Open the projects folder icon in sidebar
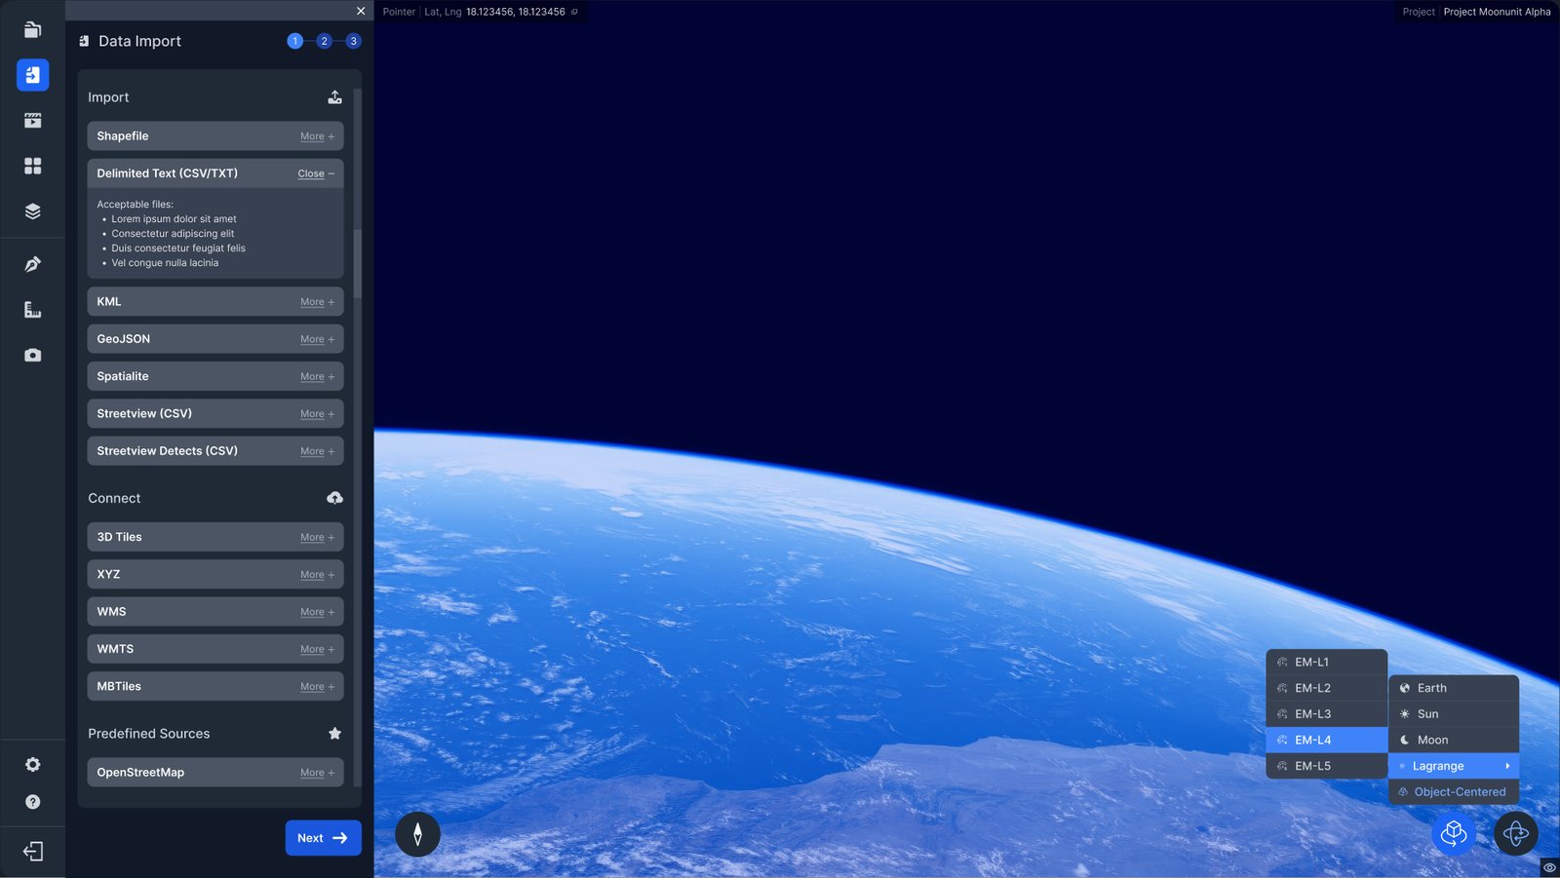Viewport: 1560px width, 878px height. (x=32, y=29)
